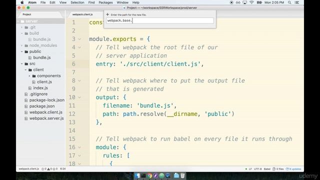The width and height of the screenshot is (320, 180).
Task: Change LF line ending in status bar
Action: click(x=250, y=169)
